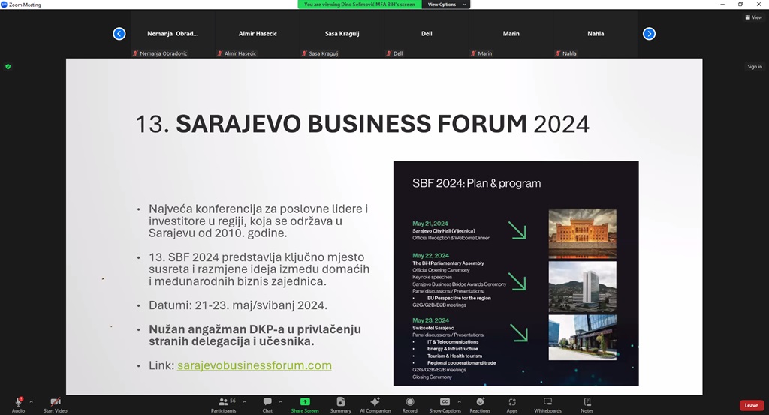Expand audio options arrow next to Audio
Viewport: 769px width, 415px height.
click(32, 401)
